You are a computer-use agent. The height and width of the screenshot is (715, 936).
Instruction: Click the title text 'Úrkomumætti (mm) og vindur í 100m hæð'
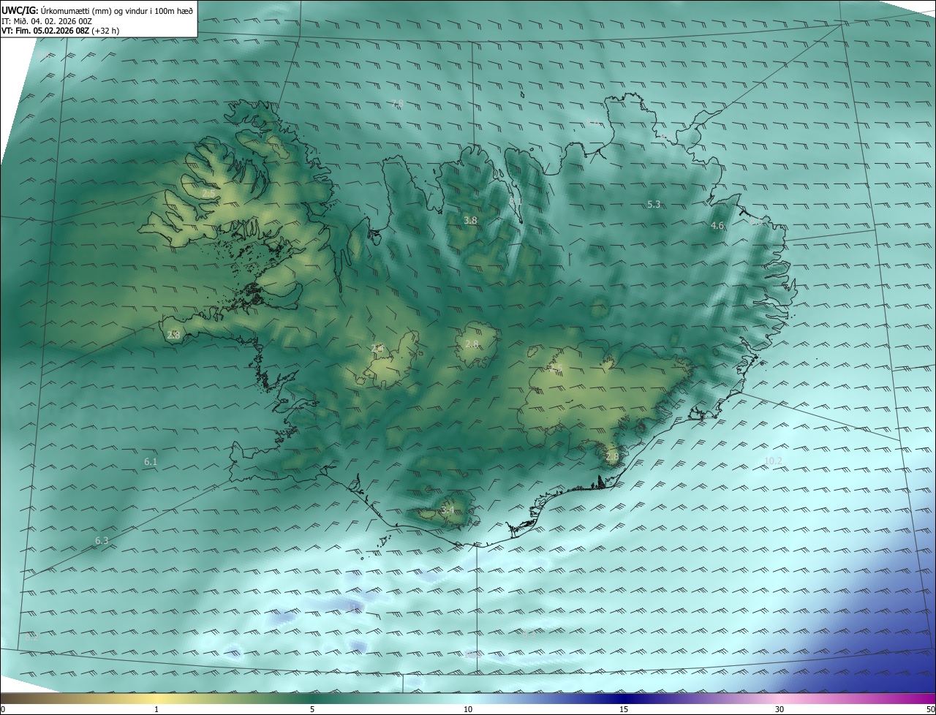click(117, 10)
